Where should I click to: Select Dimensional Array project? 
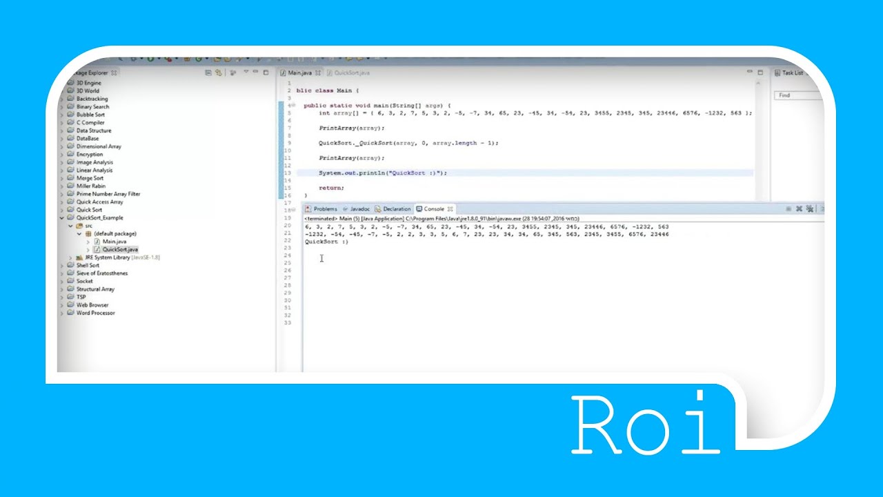point(99,146)
